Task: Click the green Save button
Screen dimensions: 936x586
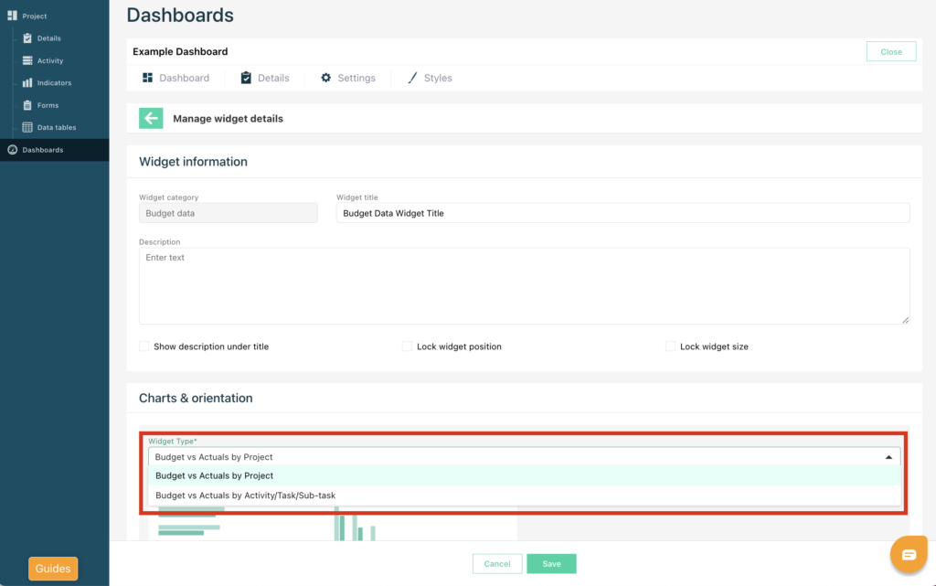Action: point(551,563)
